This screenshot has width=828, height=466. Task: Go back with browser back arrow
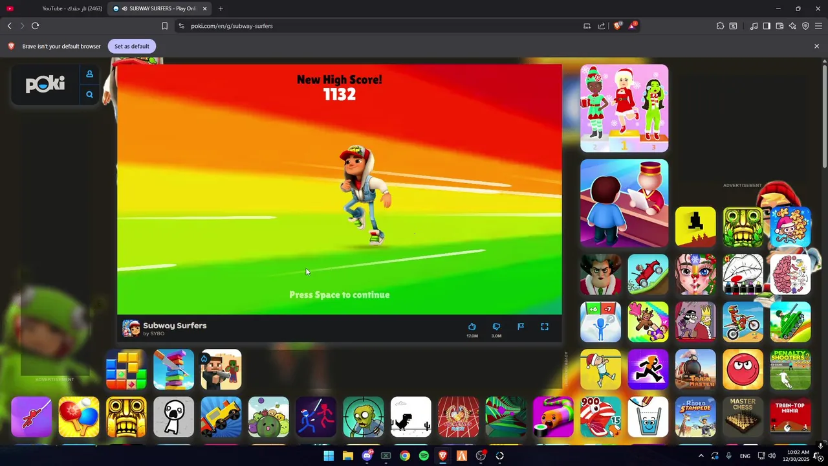(x=9, y=26)
